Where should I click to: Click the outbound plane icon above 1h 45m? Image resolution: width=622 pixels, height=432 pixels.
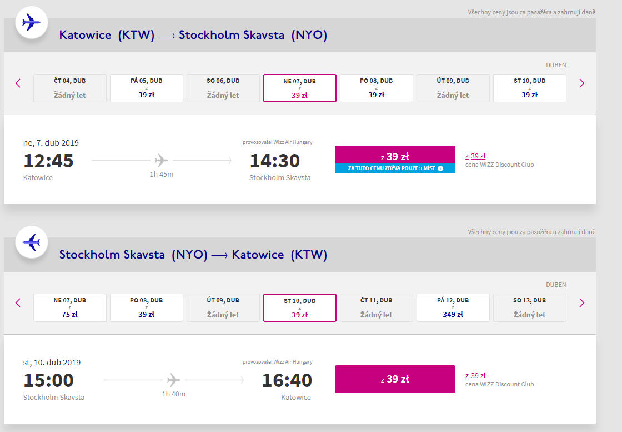162,161
